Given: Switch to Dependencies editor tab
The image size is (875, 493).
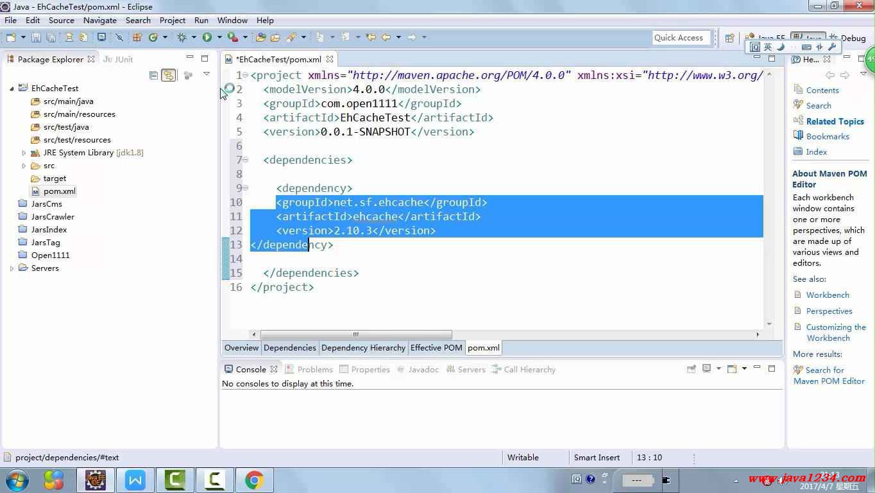Looking at the screenshot, I should point(290,347).
